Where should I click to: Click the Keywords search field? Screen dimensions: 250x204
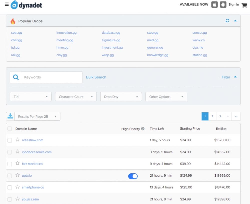51,77
